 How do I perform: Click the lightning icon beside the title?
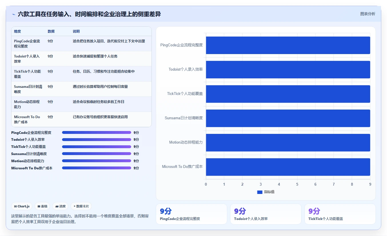pyautogui.click(x=13, y=14)
